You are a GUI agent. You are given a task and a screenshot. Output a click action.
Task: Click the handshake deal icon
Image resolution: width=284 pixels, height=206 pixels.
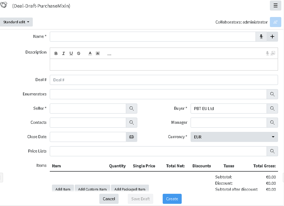click(x=4, y=5)
